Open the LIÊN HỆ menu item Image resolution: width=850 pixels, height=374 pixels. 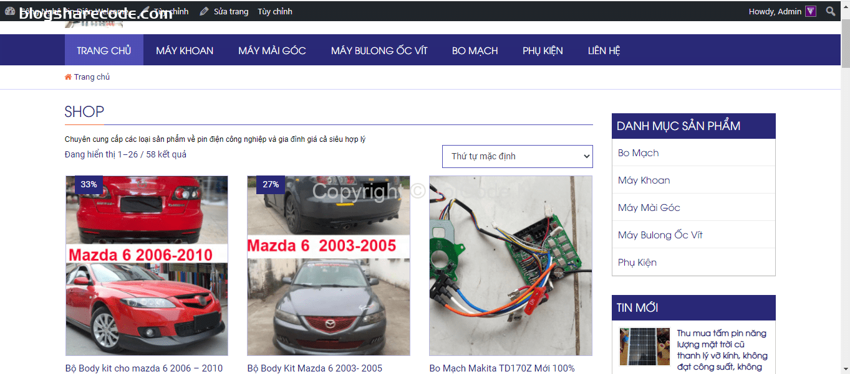pyautogui.click(x=604, y=50)
